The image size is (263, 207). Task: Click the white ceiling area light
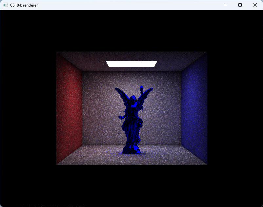[131, 64]
